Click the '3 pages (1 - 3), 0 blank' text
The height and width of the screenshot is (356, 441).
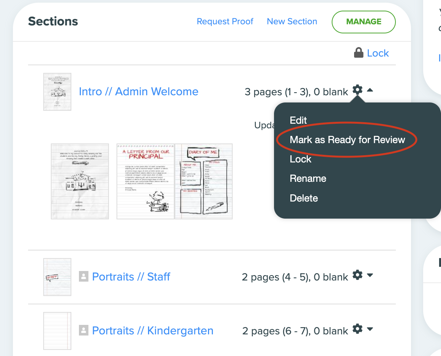(296, 92)
